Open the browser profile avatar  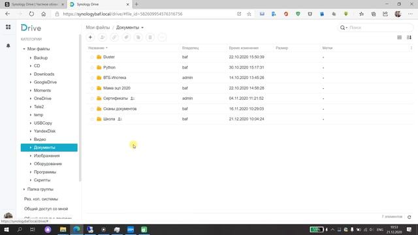[x=398, y=14]
